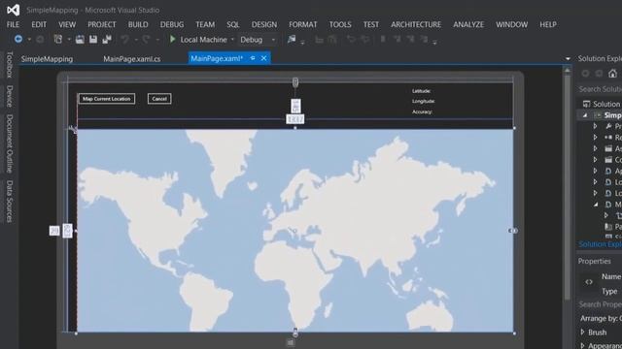Open the Document Outline side panel

(x=10, y=143)
